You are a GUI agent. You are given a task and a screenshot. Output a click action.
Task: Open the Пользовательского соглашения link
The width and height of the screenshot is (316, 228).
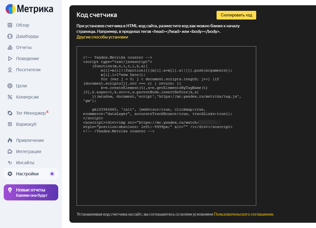(244, 214)
